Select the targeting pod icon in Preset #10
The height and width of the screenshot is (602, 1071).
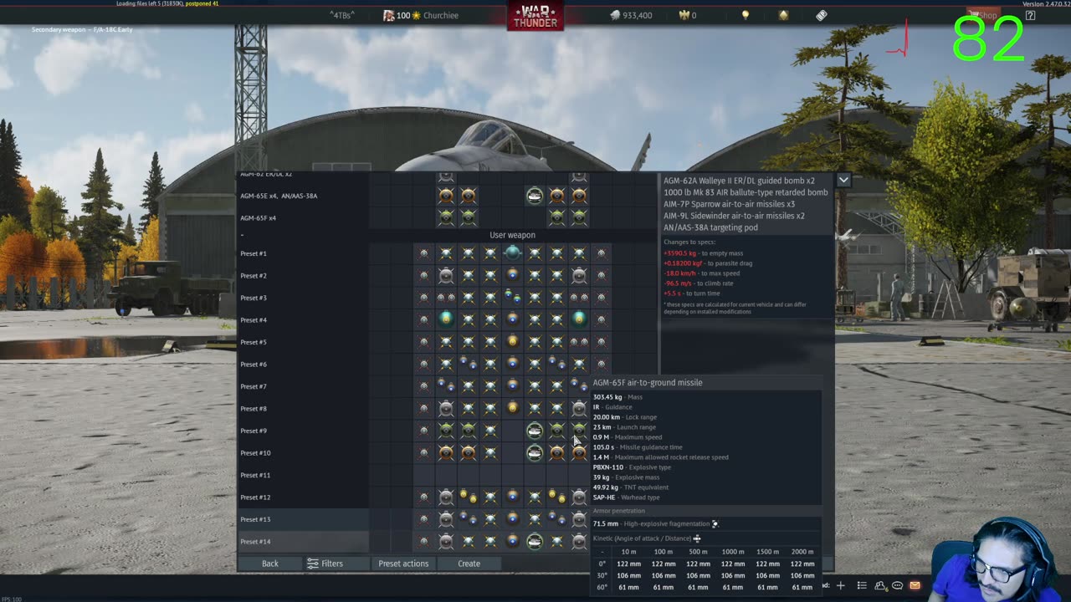coord(535,452)
